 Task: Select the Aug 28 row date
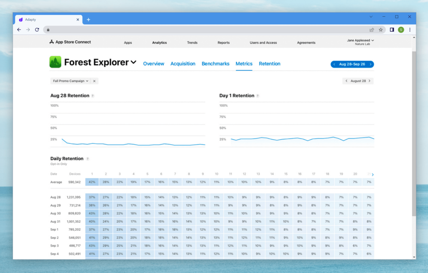tap(56, 197)
